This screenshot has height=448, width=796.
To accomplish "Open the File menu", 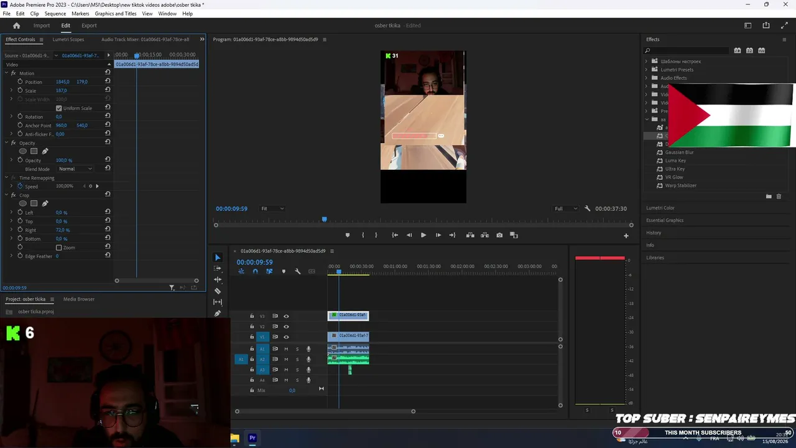I will coord(7,14).
